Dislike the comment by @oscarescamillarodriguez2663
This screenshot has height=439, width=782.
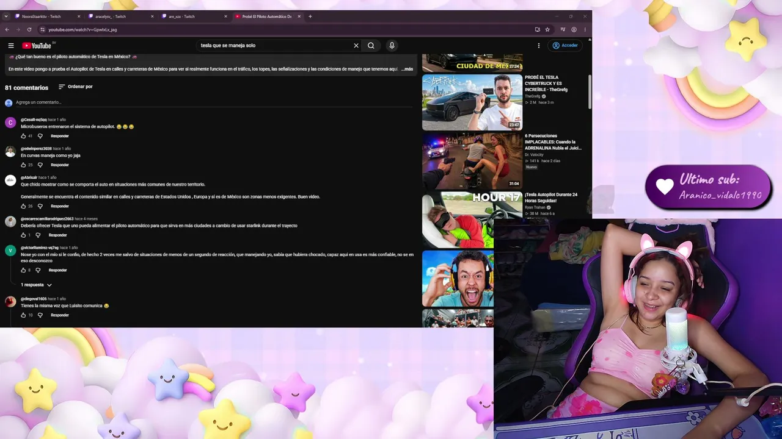38,235
